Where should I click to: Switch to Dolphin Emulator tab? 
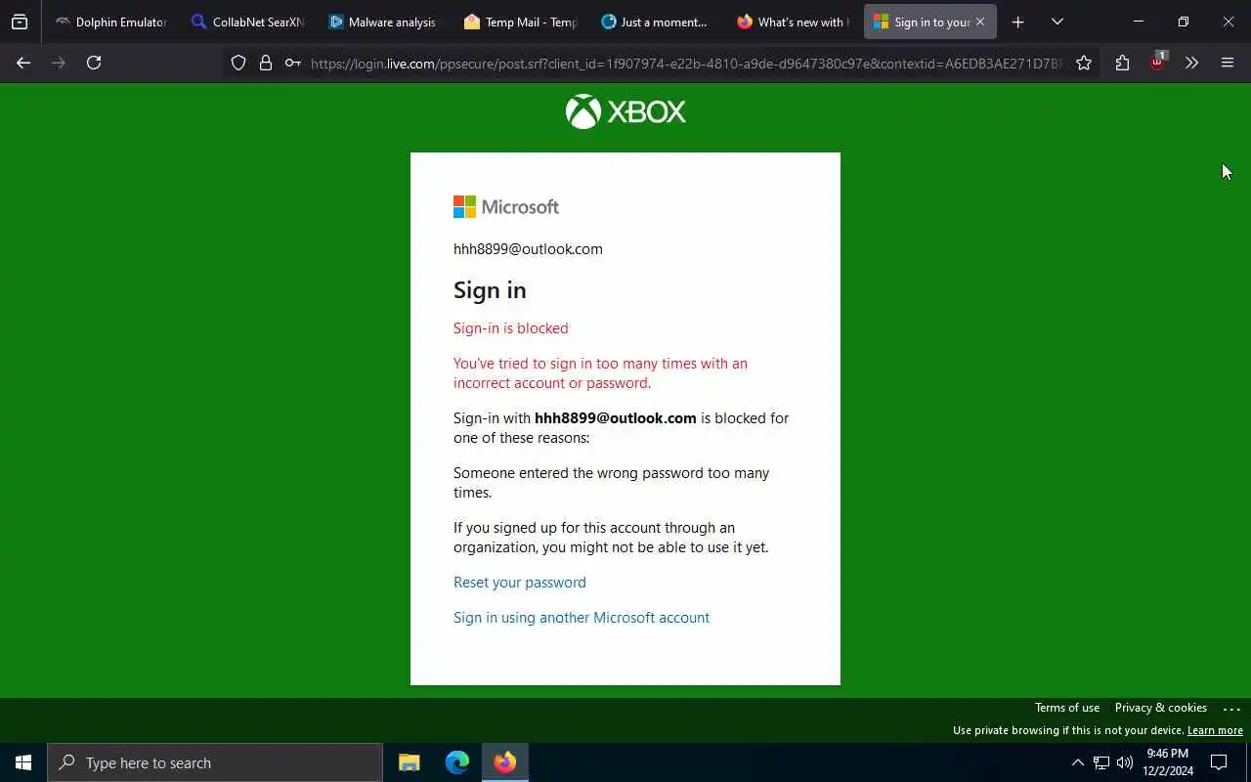[x=110, y=22]
